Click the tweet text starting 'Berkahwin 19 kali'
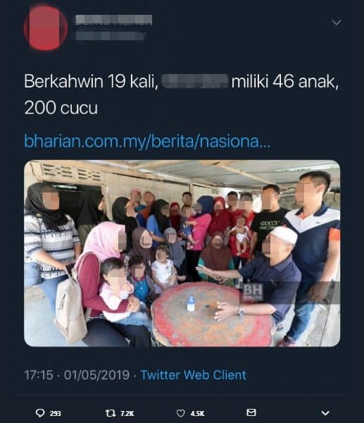 [x=181, y=94]
